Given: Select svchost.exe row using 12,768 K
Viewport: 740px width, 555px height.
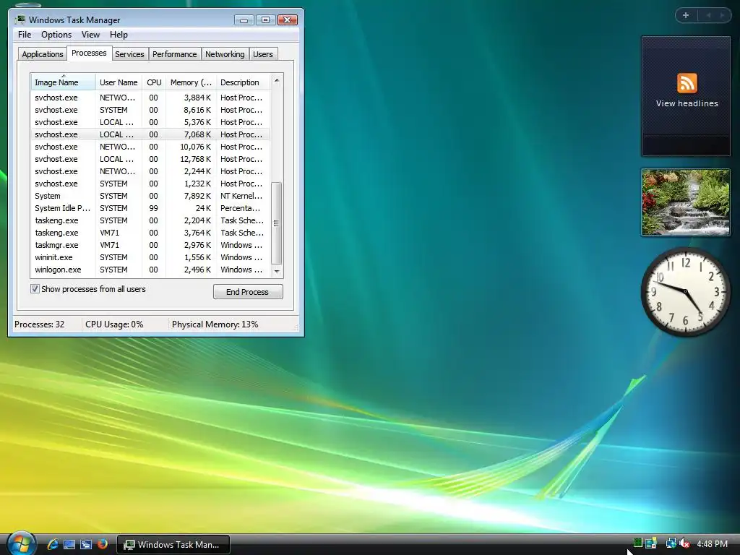Looking at the screenshot, I should (151, 159).
